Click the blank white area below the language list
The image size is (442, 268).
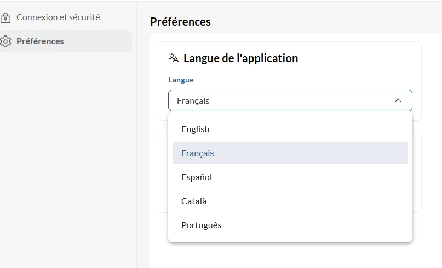pos(290,255)
